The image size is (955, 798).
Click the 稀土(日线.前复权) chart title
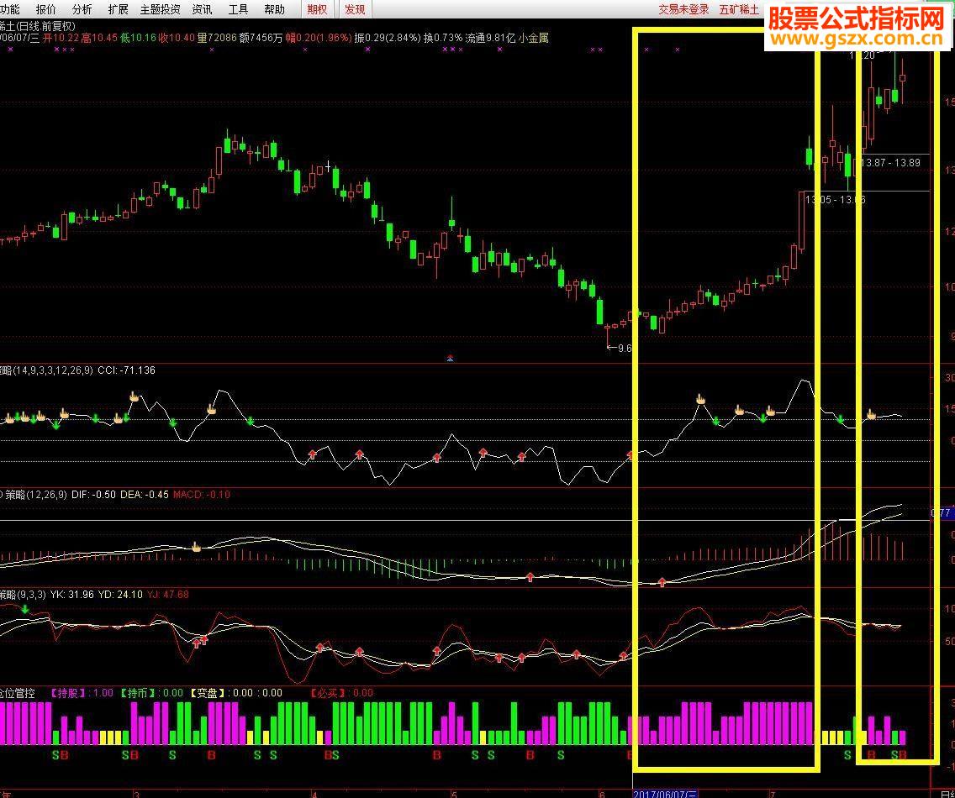coord(38,26)
